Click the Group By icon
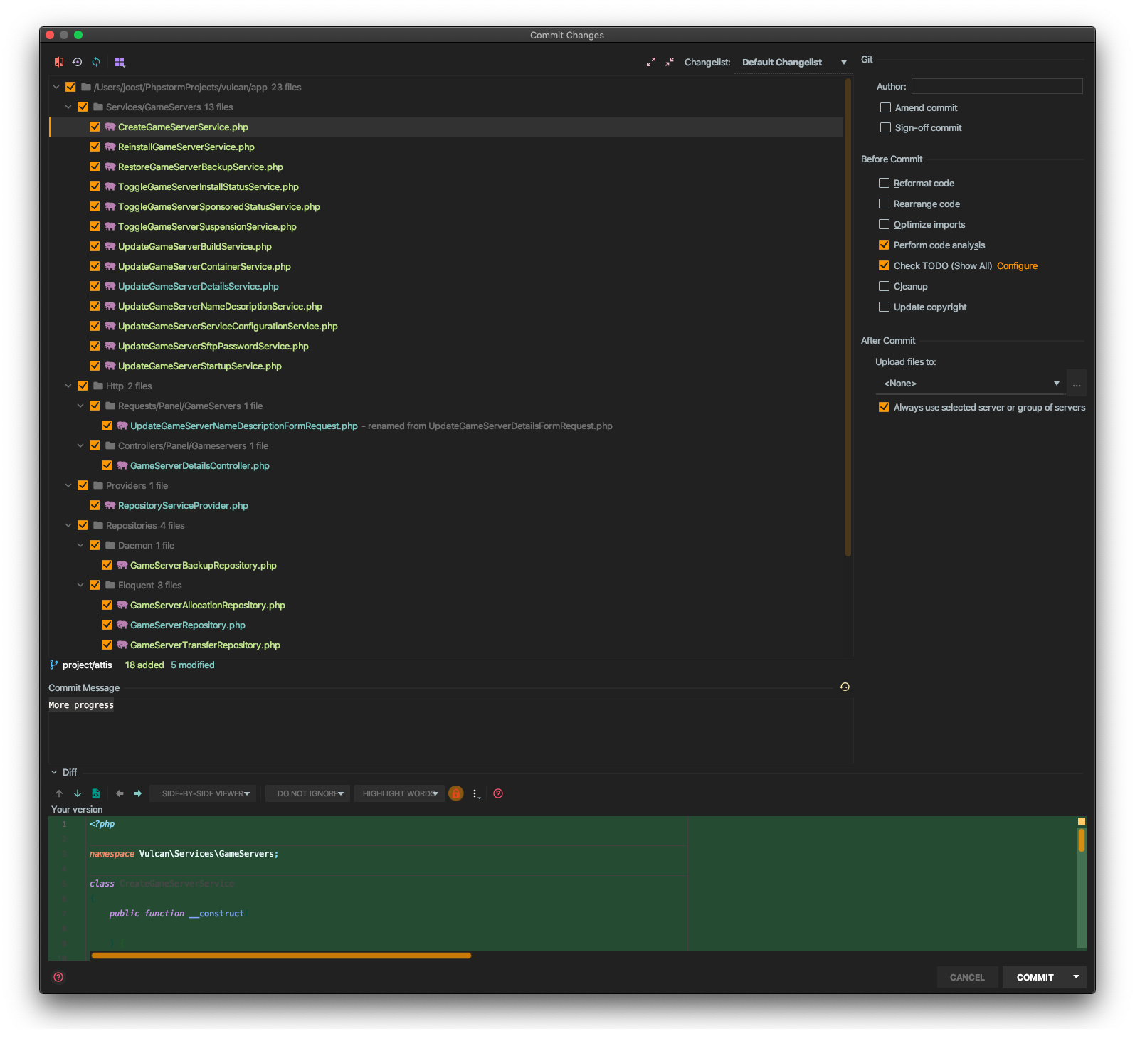The image size is (1135, 1046). 120,62
